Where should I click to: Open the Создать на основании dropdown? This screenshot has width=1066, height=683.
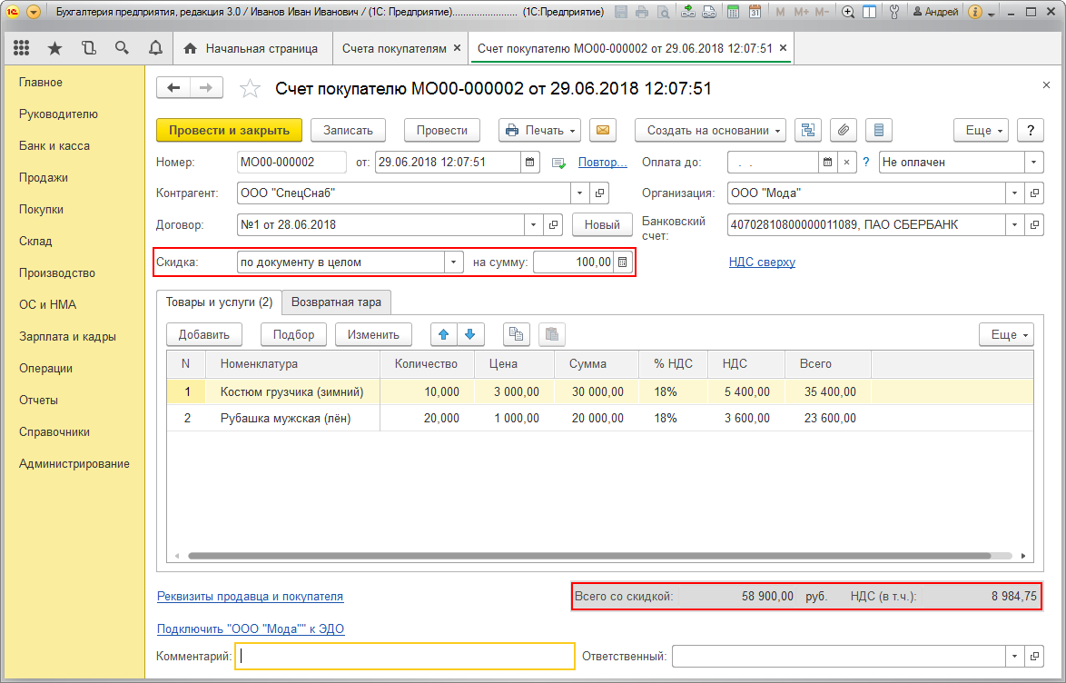pos(710,130)
